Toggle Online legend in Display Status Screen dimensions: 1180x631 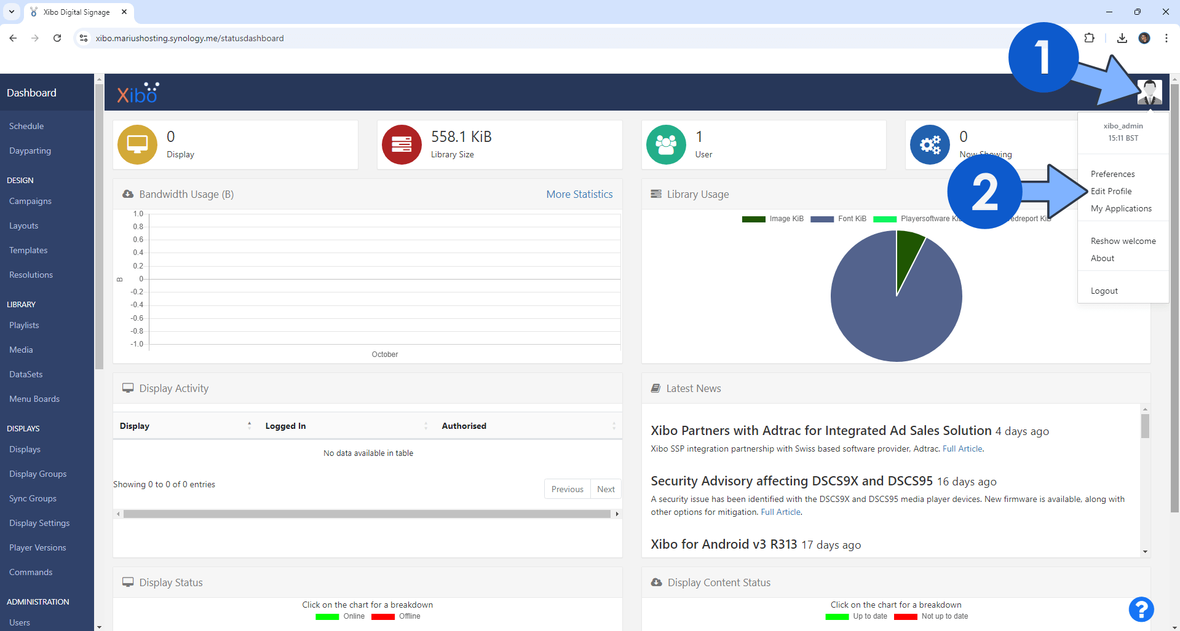(340, 616)
